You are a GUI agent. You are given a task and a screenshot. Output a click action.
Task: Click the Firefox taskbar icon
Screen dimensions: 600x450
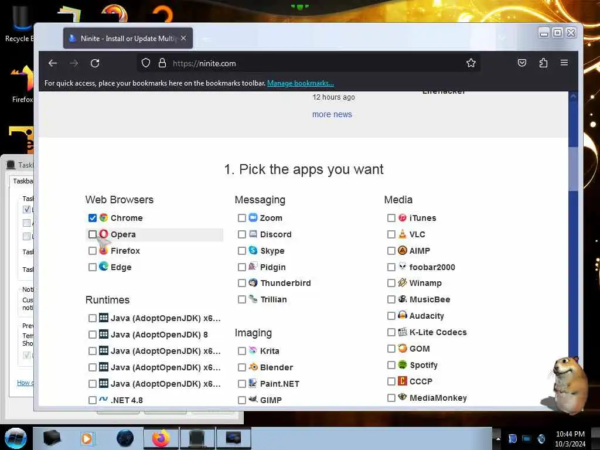[161, 438]
